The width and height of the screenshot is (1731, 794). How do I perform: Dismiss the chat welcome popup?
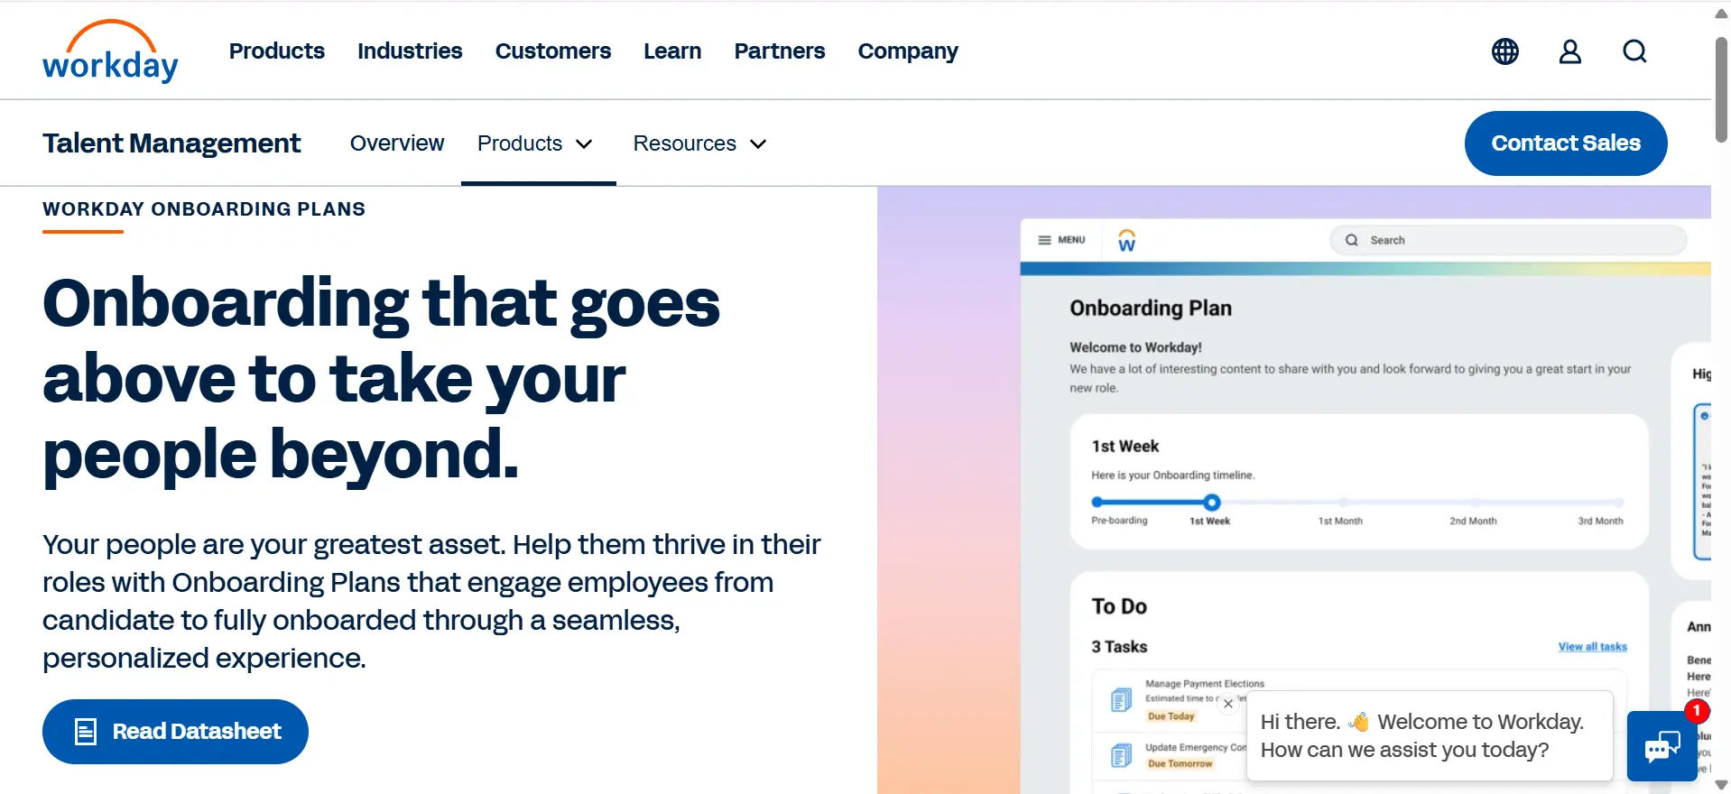1228,704
